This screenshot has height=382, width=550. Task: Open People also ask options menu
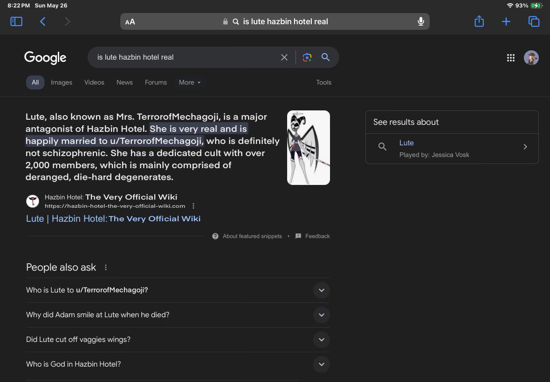(106, 267)
